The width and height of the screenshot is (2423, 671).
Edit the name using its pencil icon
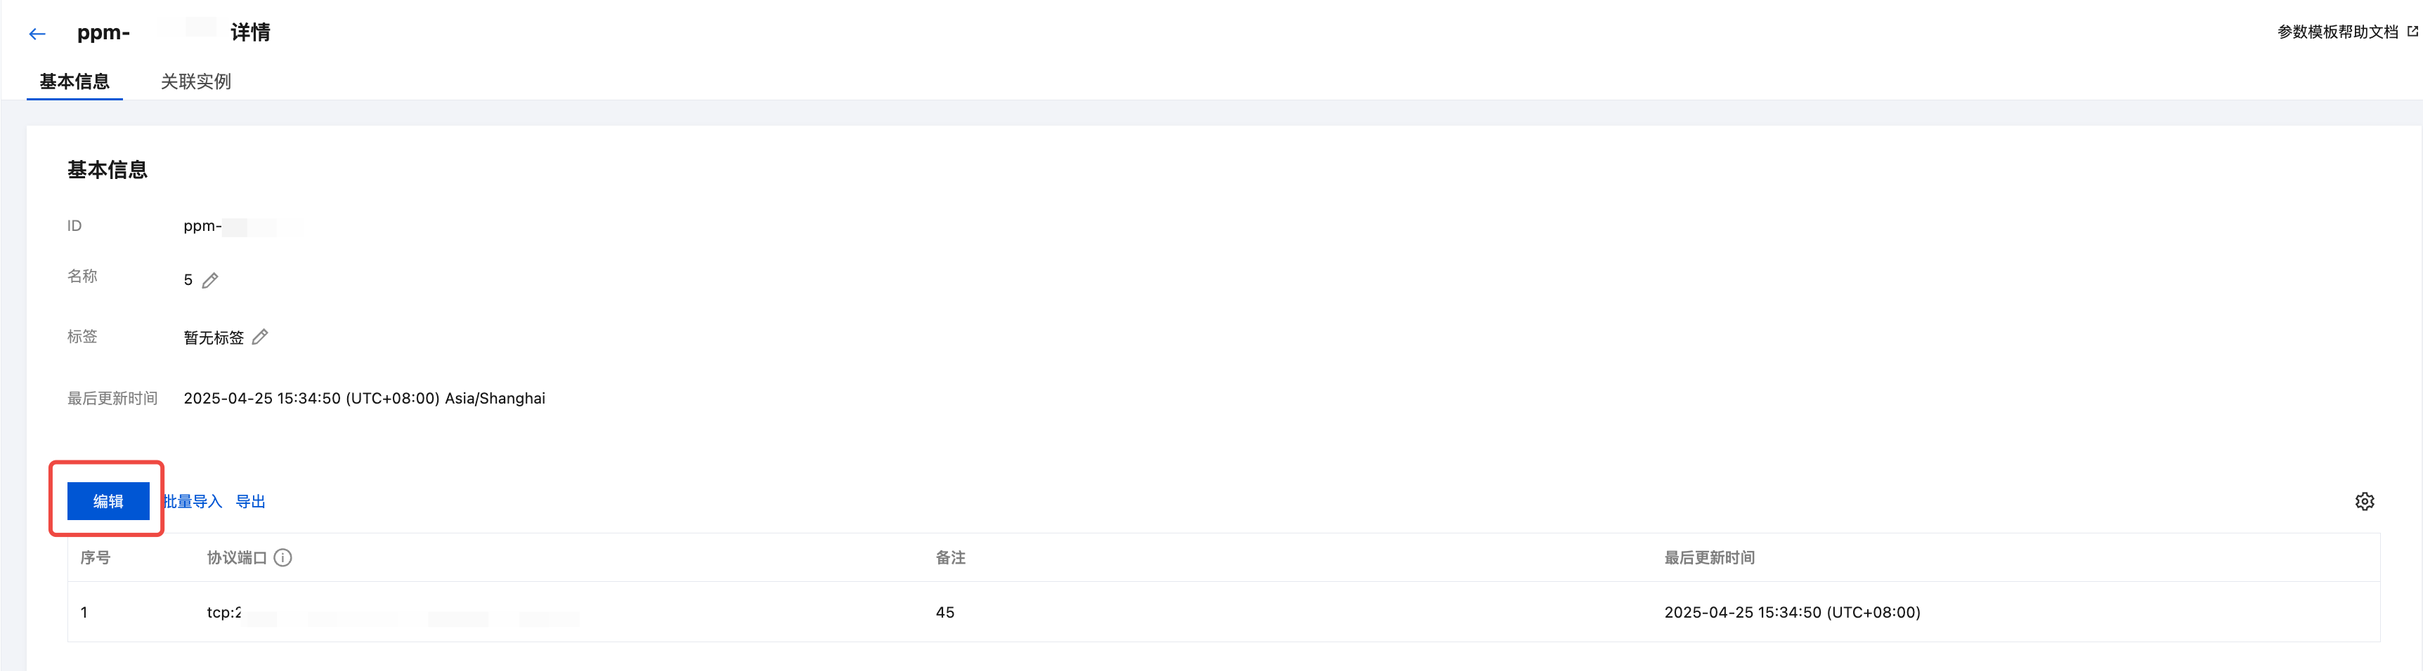pos(211,280)
